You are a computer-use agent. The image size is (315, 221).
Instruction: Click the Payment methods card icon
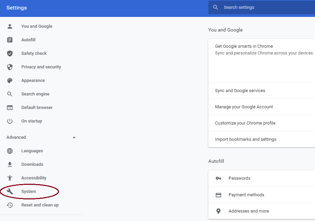click(x=218, y=195)
